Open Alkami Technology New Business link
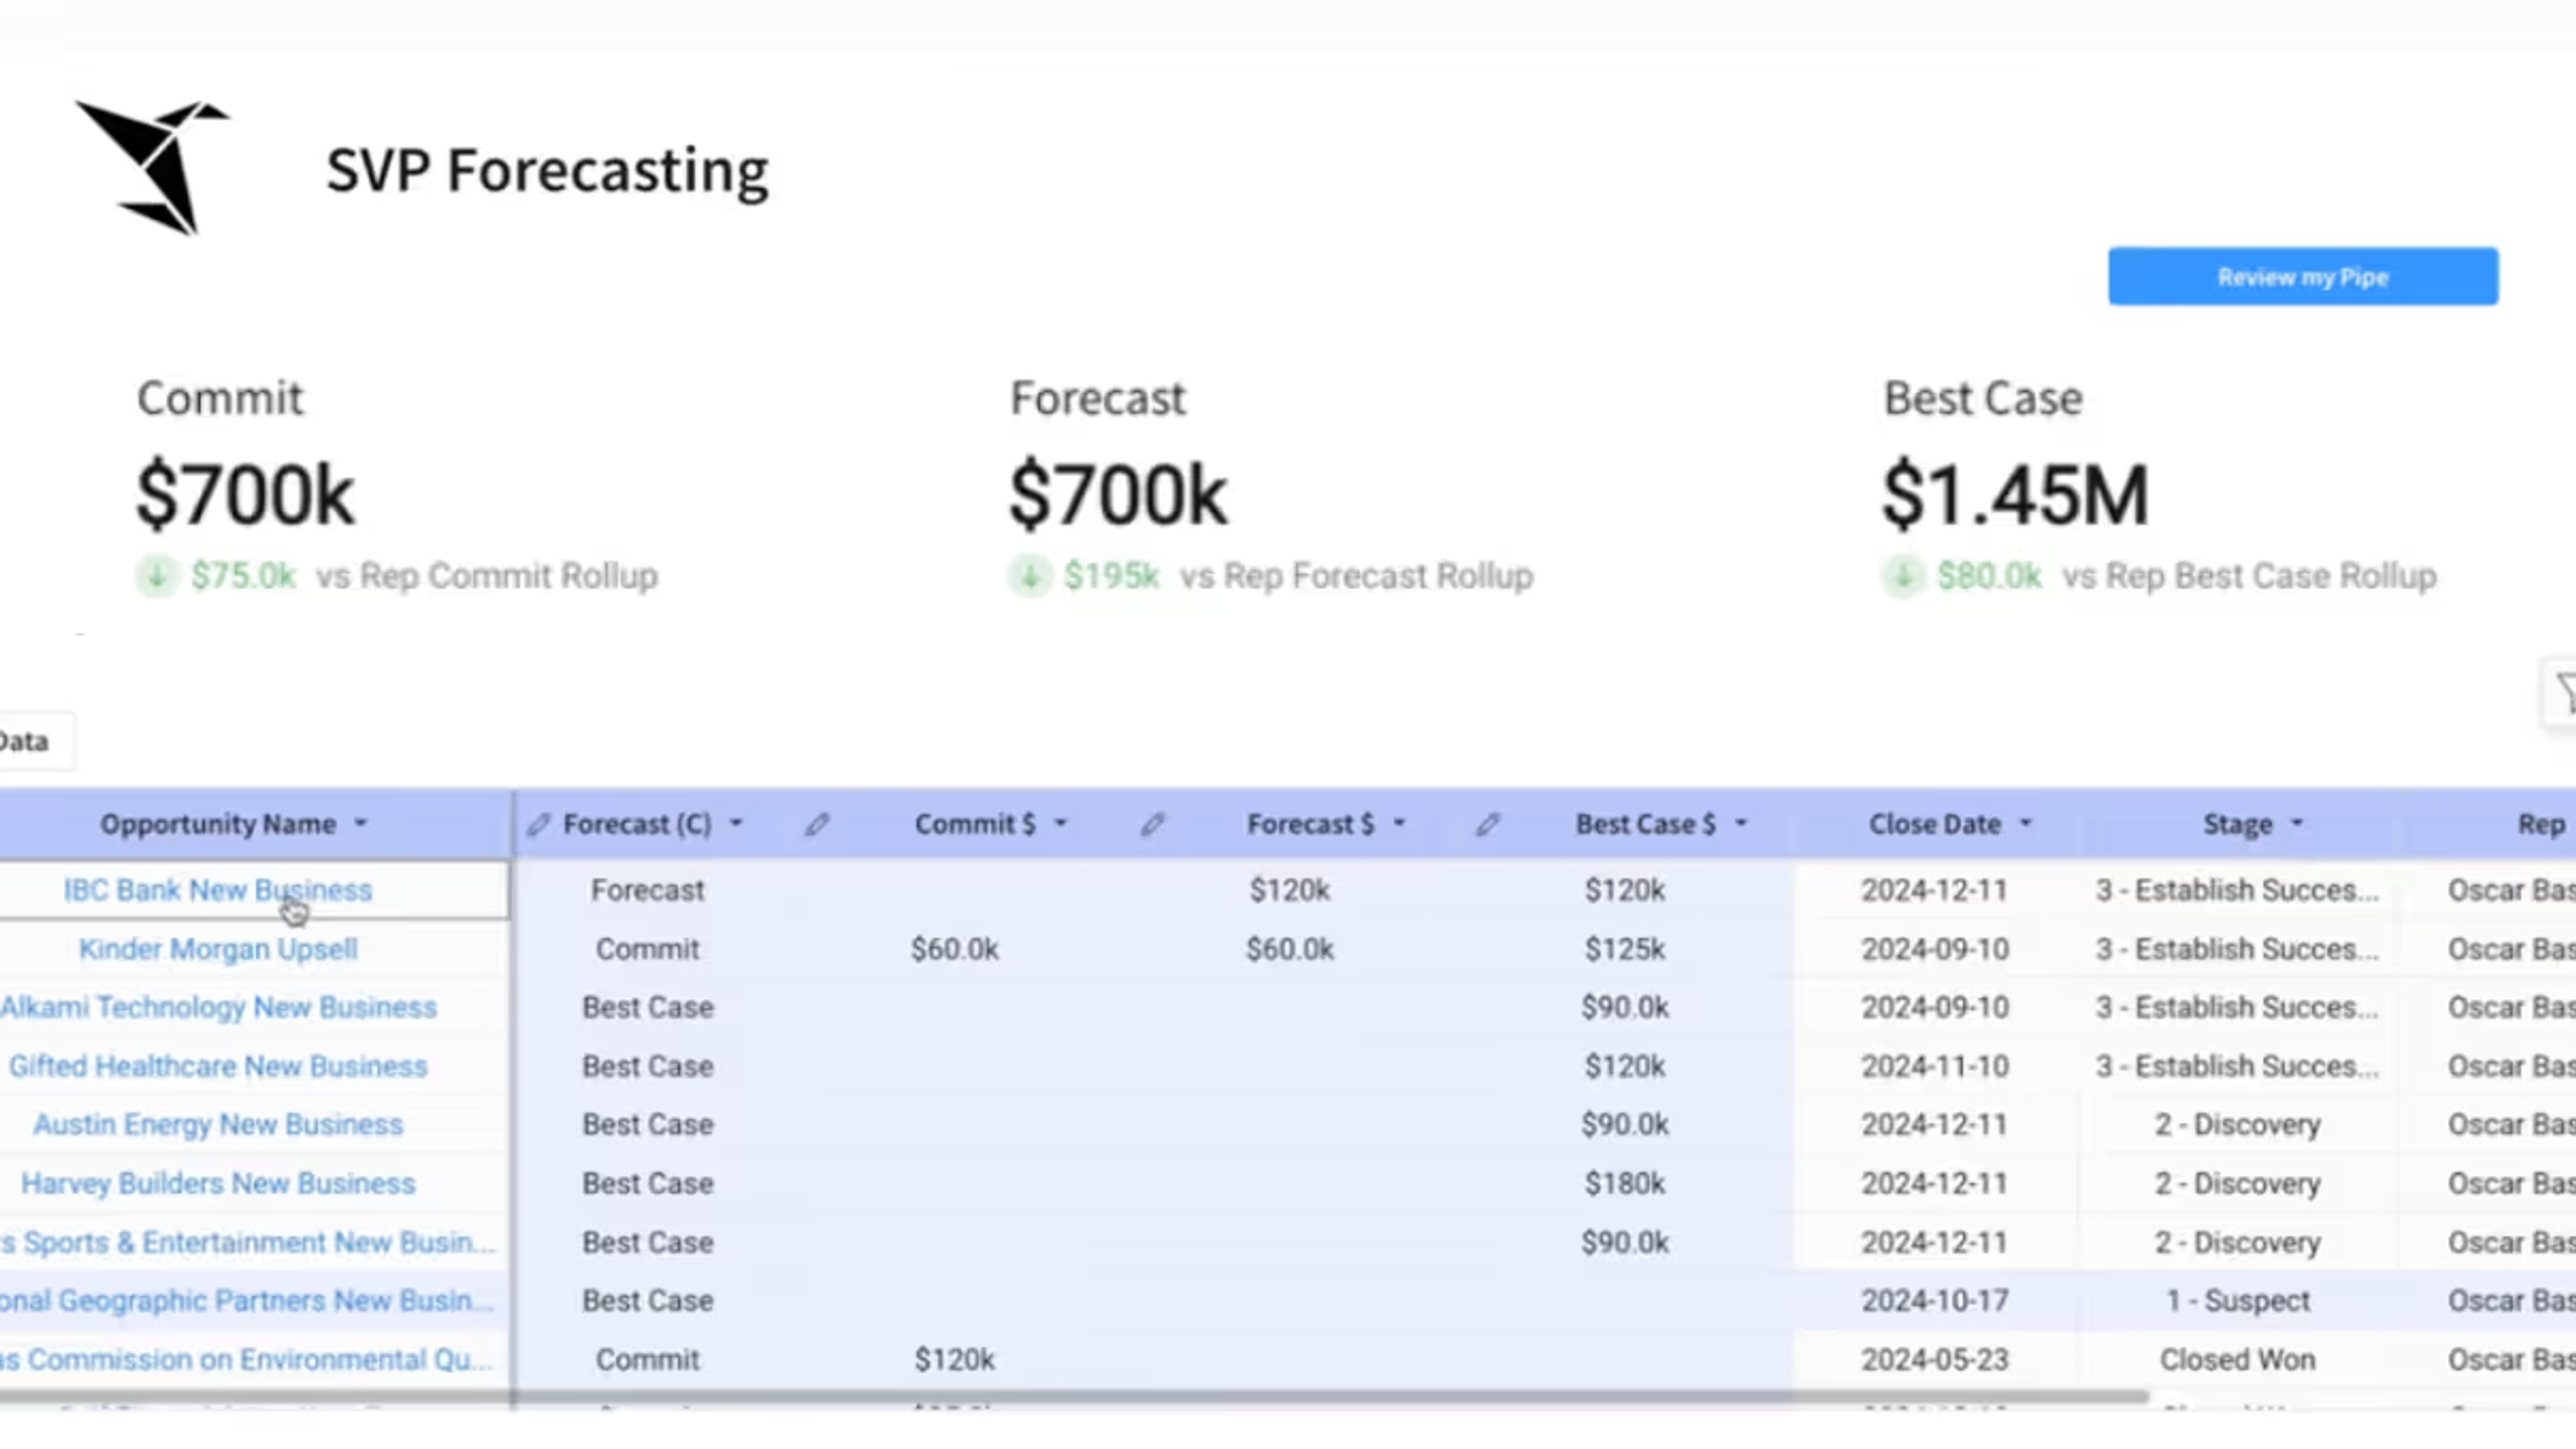 218,1007
